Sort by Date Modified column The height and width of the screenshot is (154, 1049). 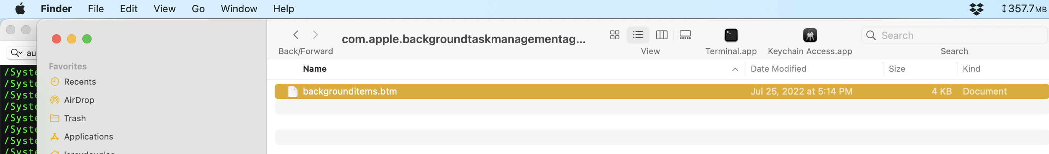[778, 69]
